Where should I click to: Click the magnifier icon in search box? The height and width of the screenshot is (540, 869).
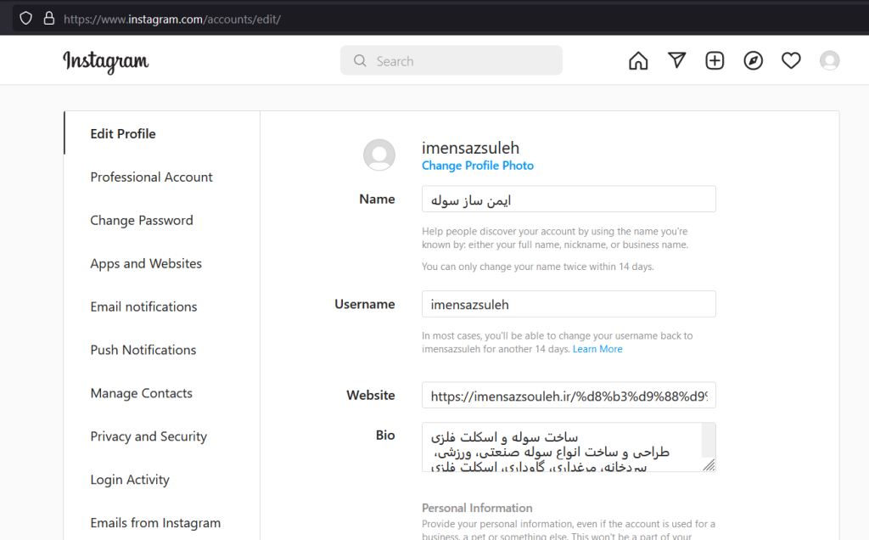360,60
